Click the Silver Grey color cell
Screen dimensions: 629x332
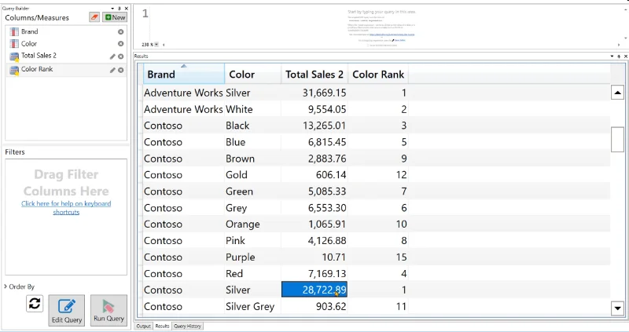click(252, 306)
